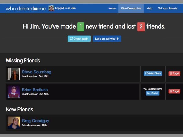The image size is (183, 137).
Task: Click the Who Deleted Me logo
Action: [x=26, y=9]
